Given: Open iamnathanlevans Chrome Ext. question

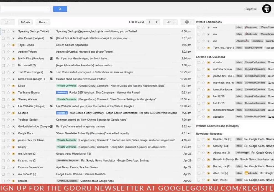Looking at the screenshot, I should tap(235, 90).
